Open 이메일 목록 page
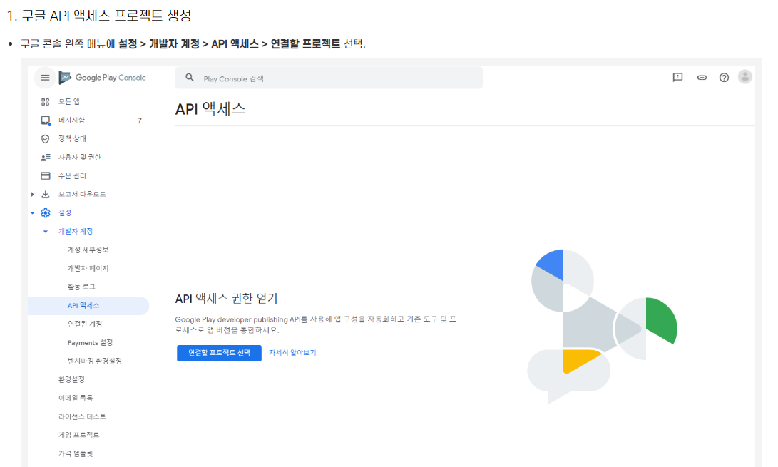778x467 pixels. pyautogui.click(x=76, y=398)
